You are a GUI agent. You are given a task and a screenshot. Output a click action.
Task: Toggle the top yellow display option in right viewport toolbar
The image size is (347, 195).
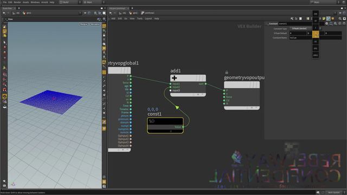(104, 26)
